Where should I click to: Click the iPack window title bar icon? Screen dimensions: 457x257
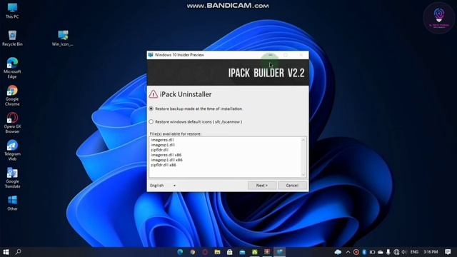(151, 55)
